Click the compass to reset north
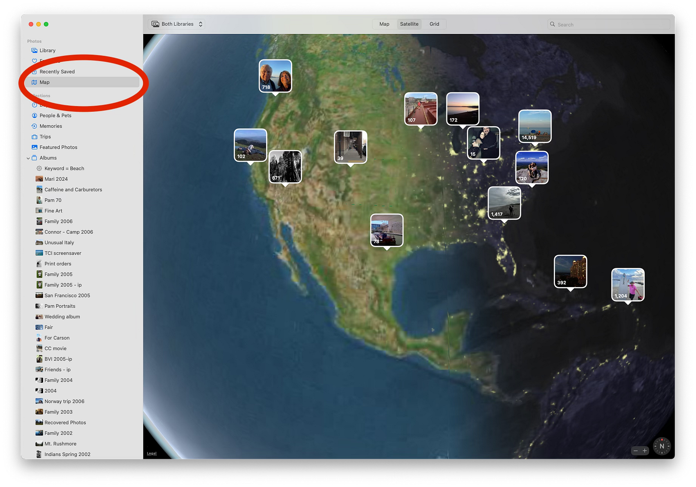Image resolution: width=696 pixels, height=487 pixels. (x=662, y=446)
